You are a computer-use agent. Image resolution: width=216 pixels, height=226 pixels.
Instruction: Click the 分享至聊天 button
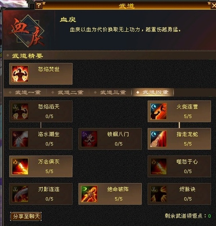click(x=26, y=216)
